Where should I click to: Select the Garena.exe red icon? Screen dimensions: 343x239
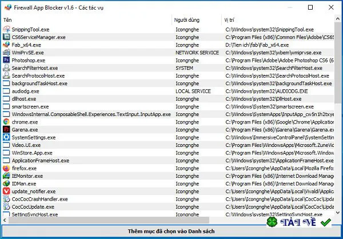tap(6, 130)
